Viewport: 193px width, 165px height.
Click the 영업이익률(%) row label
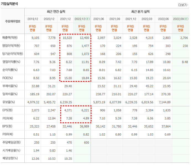click(x=11, y=62)
